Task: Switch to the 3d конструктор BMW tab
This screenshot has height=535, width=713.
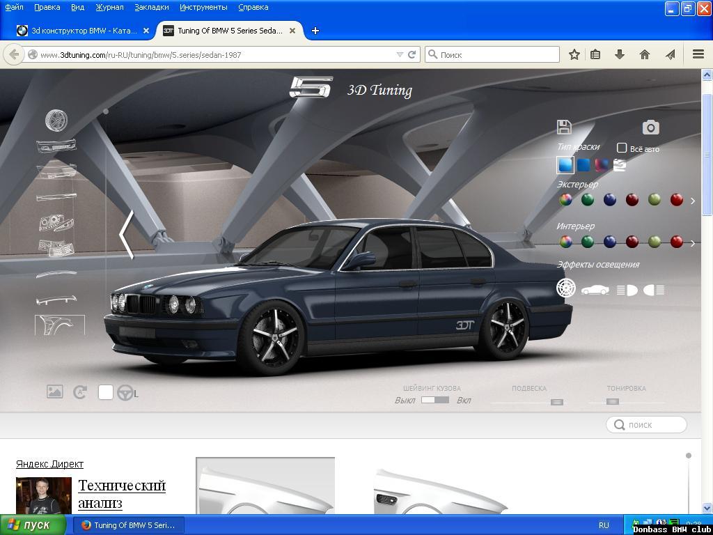Action: click(80, 31)
